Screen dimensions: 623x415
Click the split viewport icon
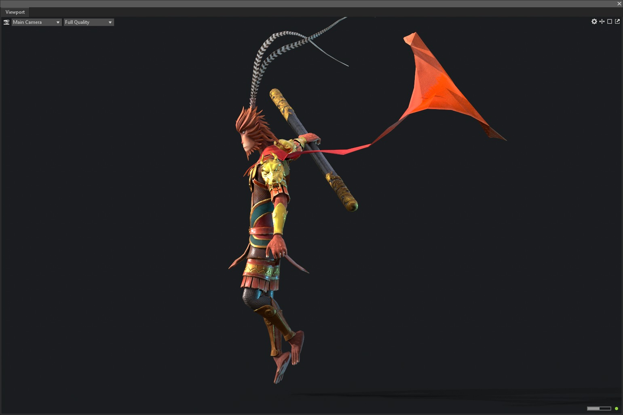(x=602, y=21)
